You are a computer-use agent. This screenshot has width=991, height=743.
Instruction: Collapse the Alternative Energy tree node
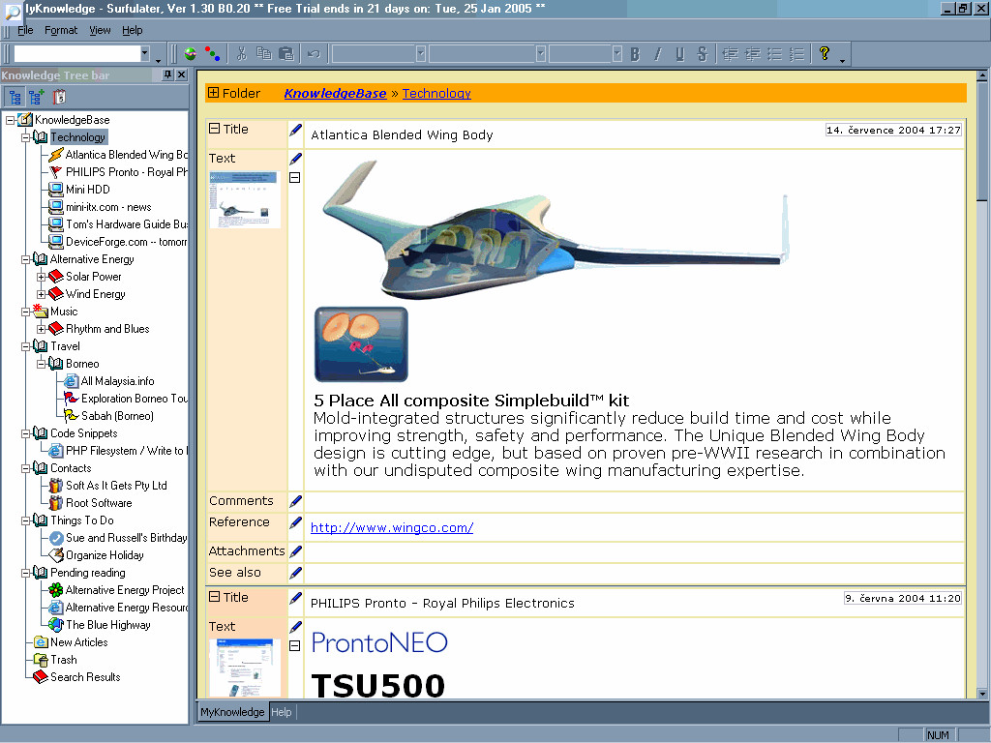click(25, 259)
